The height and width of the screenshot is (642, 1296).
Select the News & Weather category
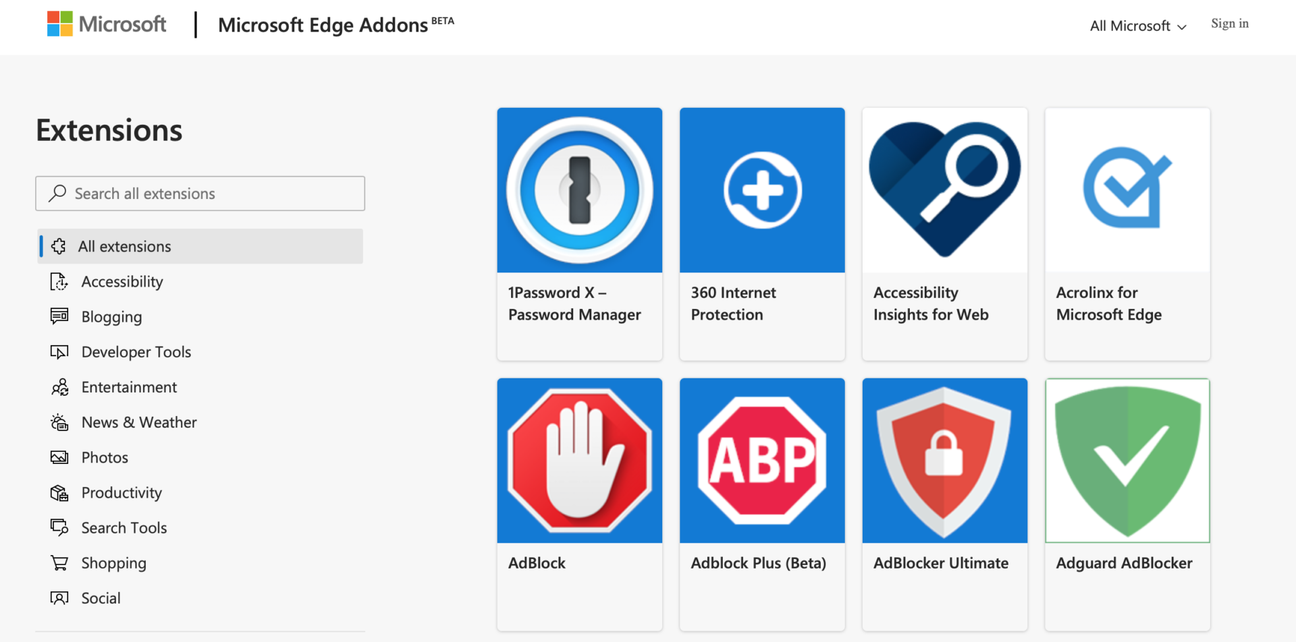(x=200, y=422)
